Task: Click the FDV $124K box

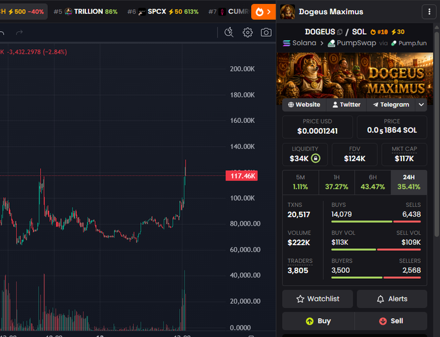Action: pyautogui.click(x=355, y=155)
